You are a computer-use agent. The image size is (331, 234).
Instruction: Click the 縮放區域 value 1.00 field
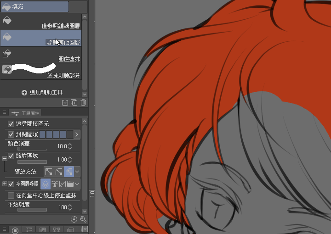coord(62,159)
